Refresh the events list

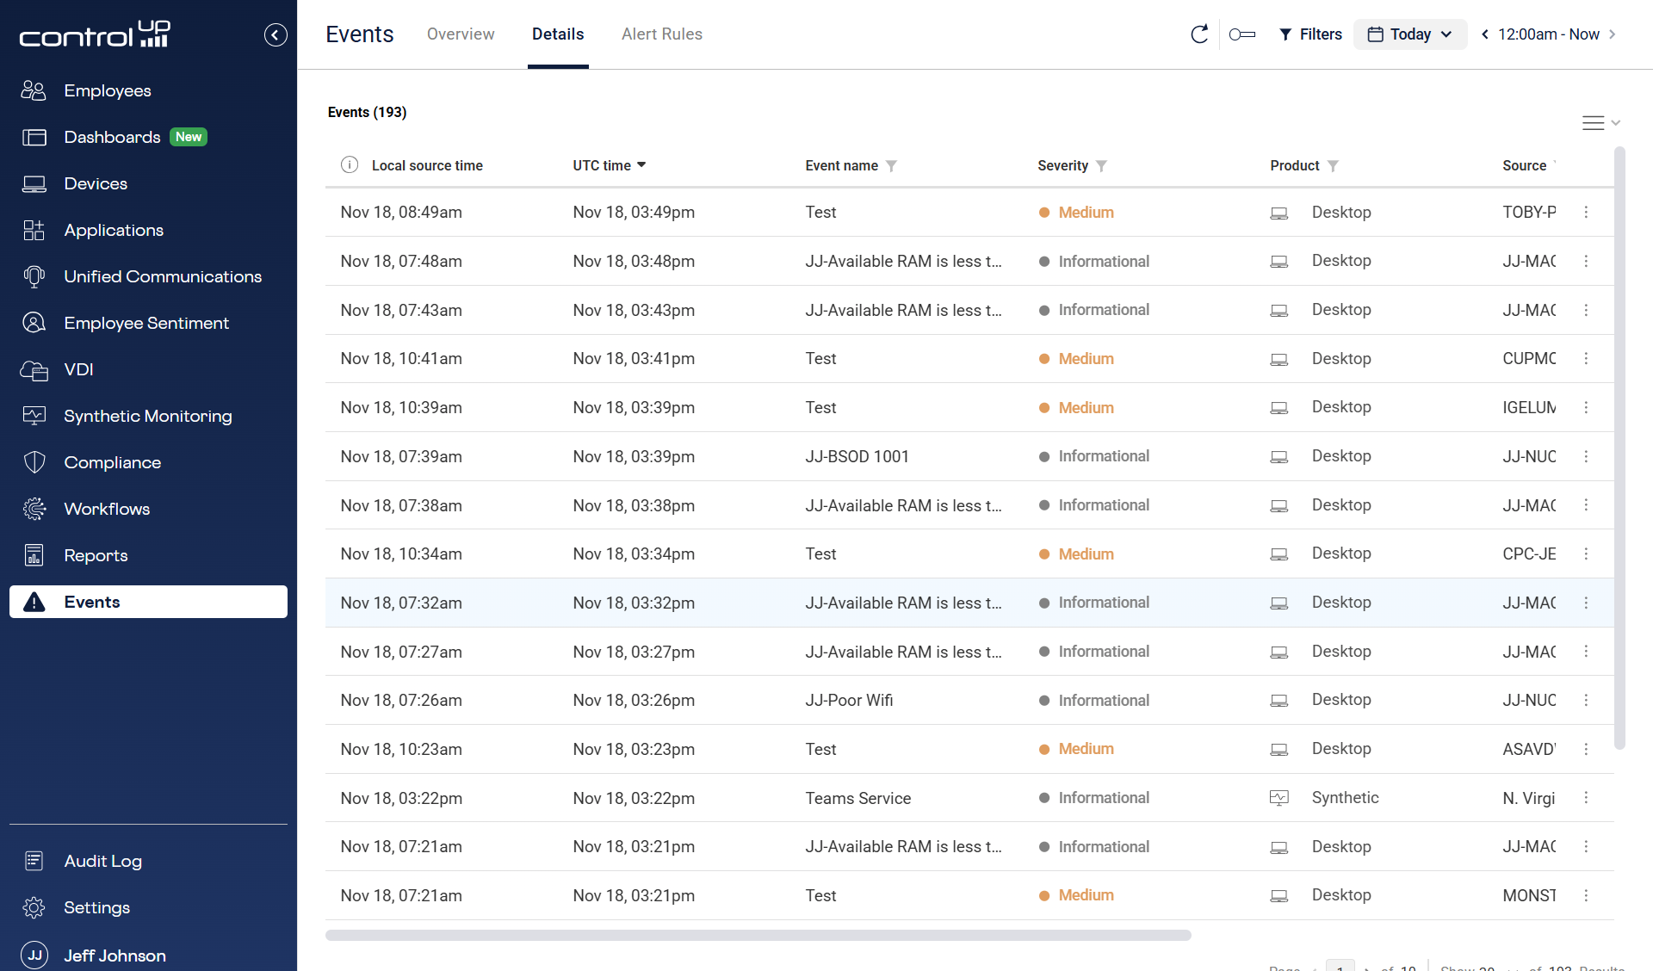1199,34
